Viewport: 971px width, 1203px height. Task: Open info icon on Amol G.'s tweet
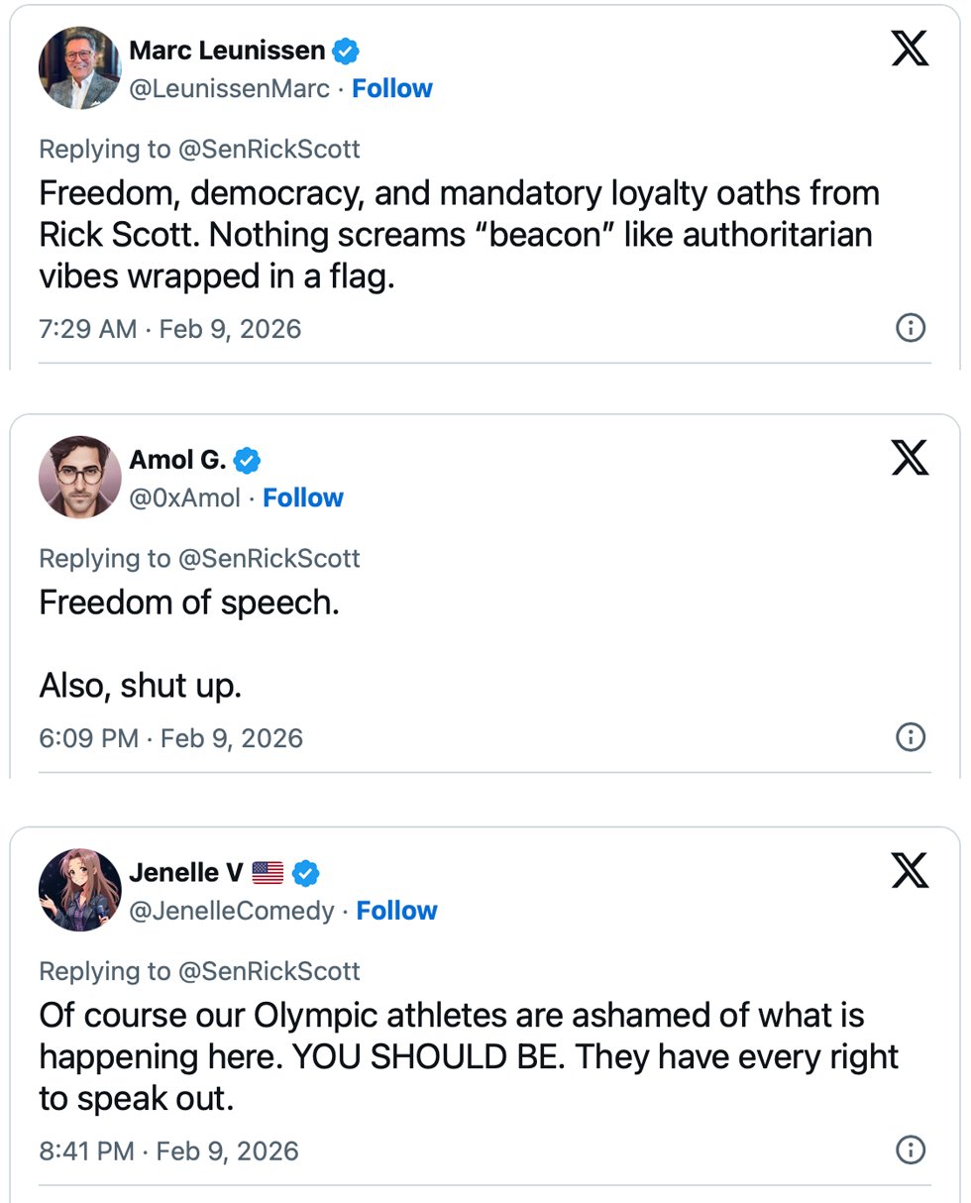(x=910, y=737)
